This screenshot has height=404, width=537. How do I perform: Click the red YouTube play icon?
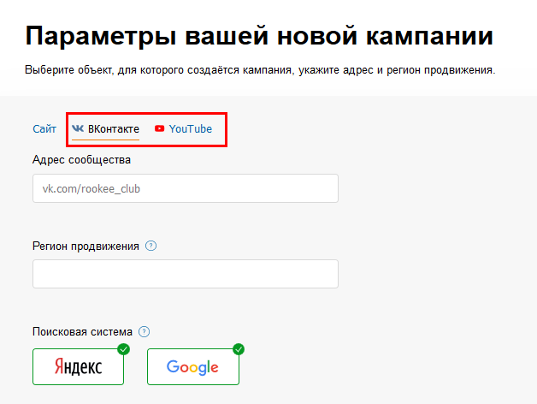coord(159,128)
